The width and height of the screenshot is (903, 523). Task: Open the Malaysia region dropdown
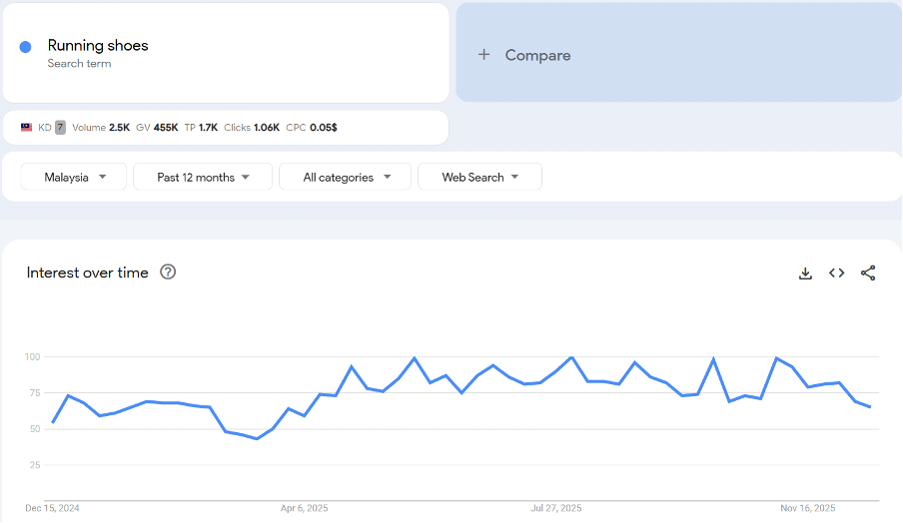click(x=74, y=177)
